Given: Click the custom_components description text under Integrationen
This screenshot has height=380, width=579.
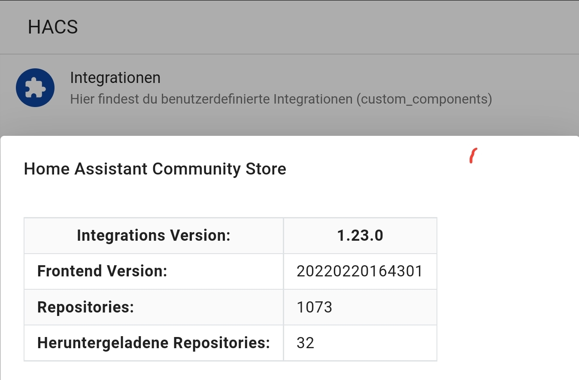Looking at the screenshot, I should pos(281,99).
